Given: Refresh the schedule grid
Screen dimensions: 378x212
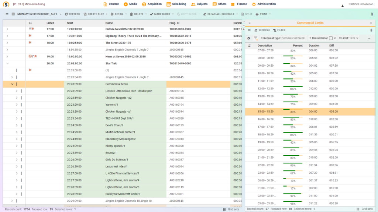Looking at the screenshot, I should pyautogui.click(x=72, y=14).
